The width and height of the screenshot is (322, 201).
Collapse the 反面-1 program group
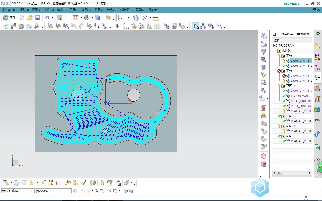coord(275,126)
